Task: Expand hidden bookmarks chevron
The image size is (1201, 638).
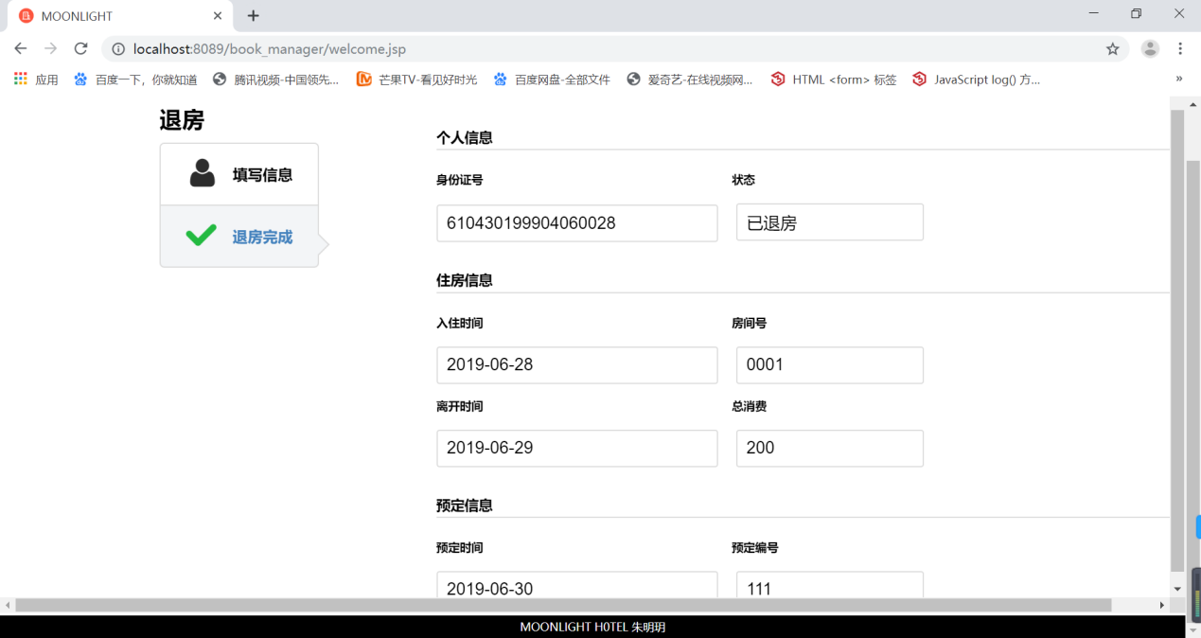Action: (x=1179, y=80)
